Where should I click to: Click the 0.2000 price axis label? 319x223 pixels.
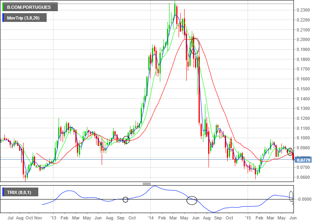[x=303, y=39]
